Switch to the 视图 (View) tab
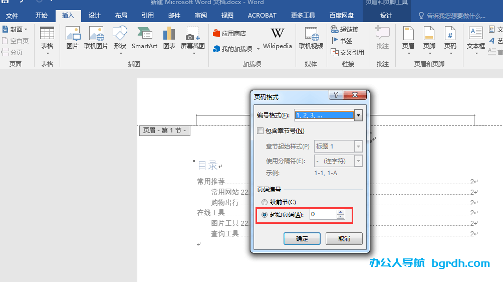This screenshot has width=503, height=282. 227,16
